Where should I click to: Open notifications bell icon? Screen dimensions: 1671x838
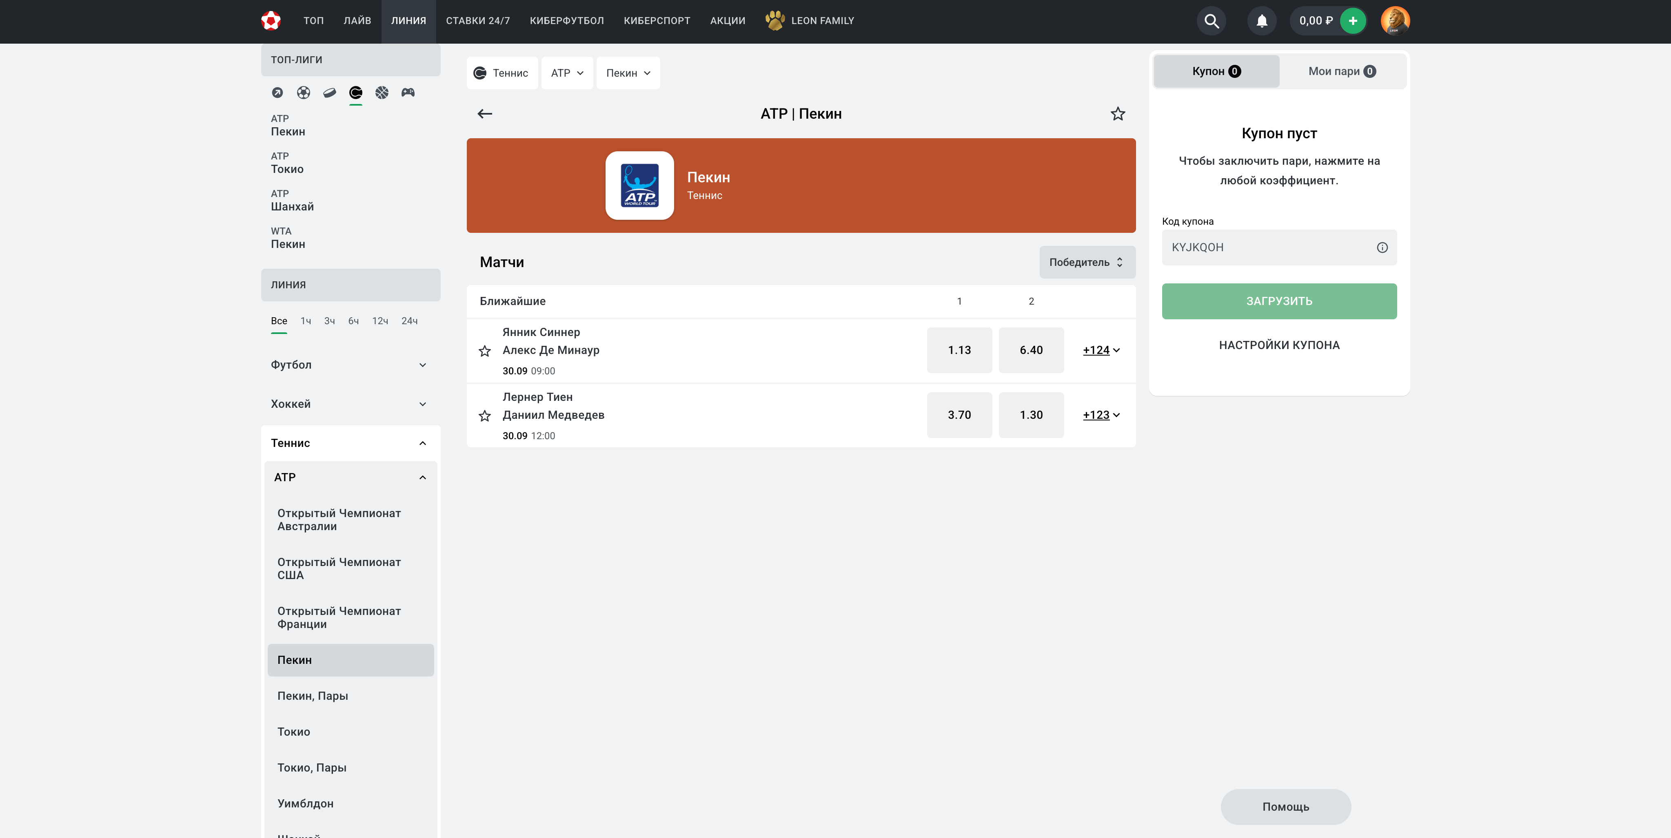pos(1261,21)
